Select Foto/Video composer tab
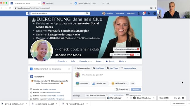Viewport: 190px width, 107px height. tap(99, 68)
